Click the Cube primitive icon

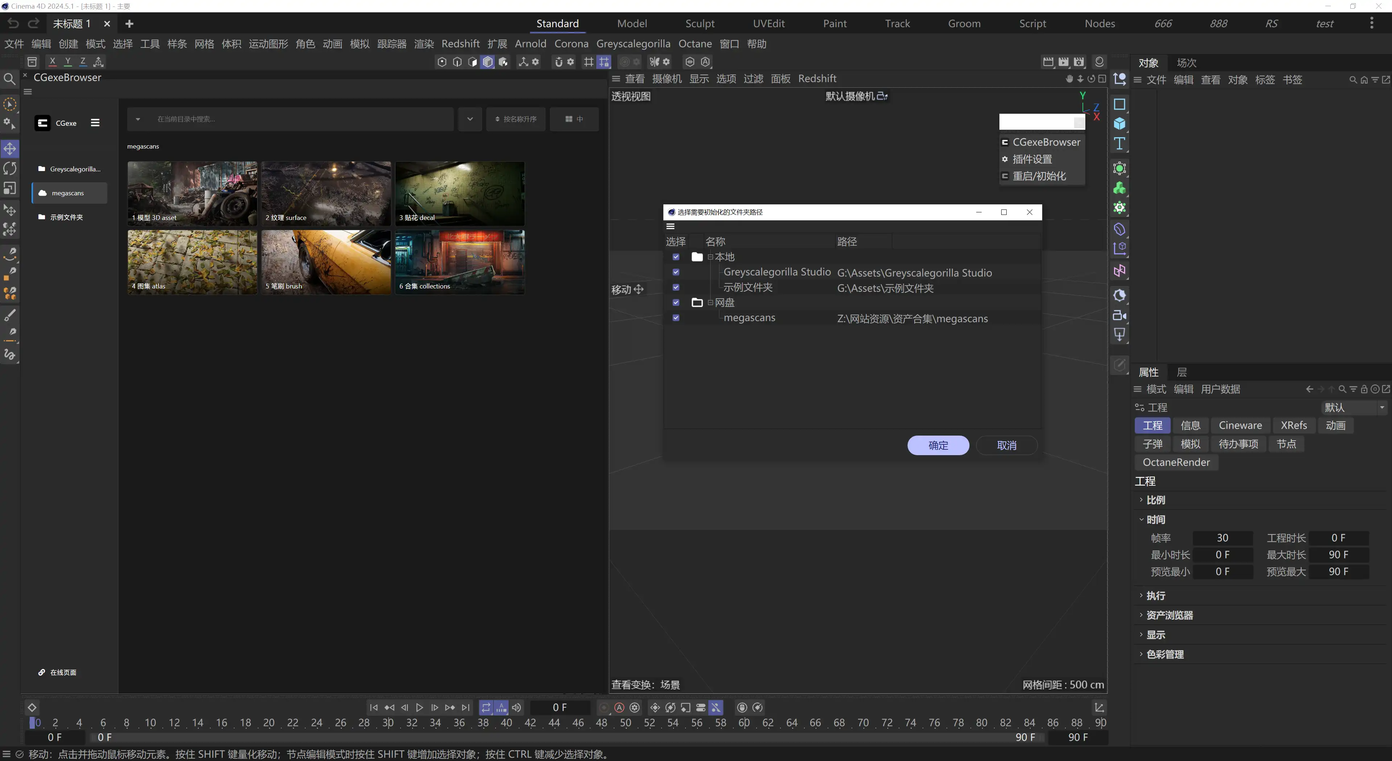1119,124
